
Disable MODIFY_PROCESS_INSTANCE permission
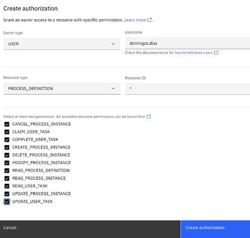point(7,163)
